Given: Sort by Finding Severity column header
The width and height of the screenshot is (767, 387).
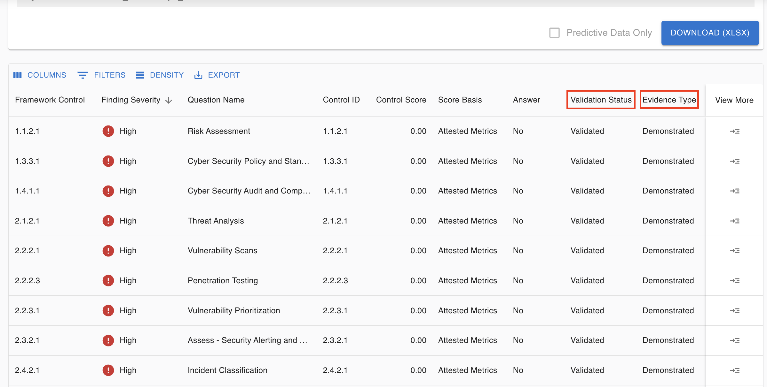Looking at the screenshot, I should point(131,100).
